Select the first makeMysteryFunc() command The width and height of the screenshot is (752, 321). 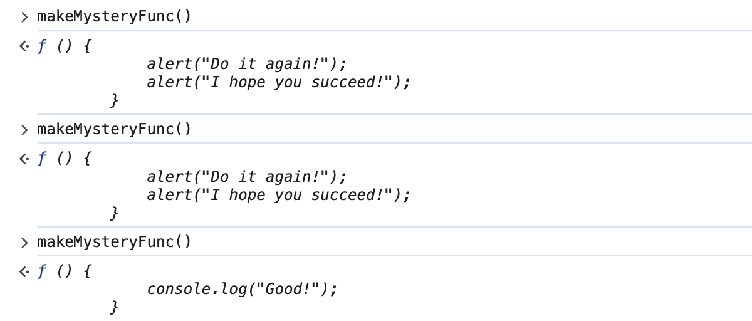114,16
